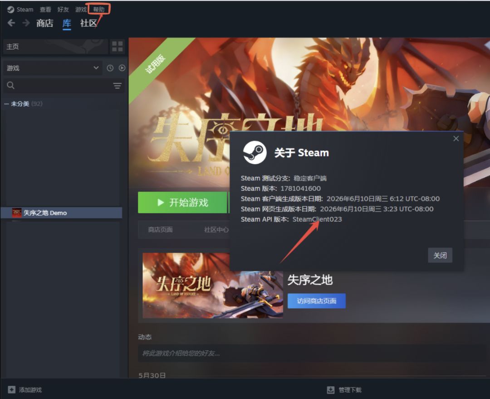Sort by recent activity clock icon
The image size is (490, 399).
point(110,68)
